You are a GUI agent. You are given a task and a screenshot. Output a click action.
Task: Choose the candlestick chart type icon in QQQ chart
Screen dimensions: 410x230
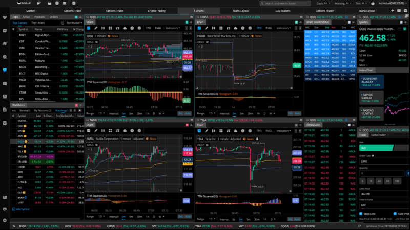click(103, 28)
